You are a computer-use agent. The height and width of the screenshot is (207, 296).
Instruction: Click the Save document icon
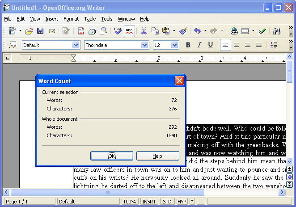point(40,31)
